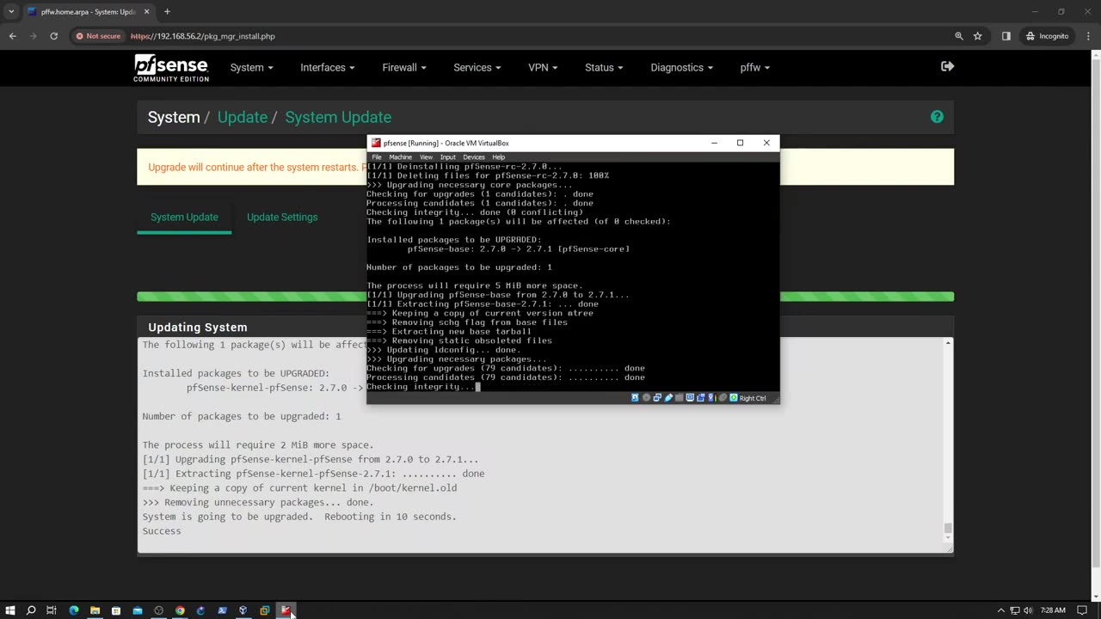1101x619 pixels.
Task: Click the Updating System panel heading
Action: 198,328
